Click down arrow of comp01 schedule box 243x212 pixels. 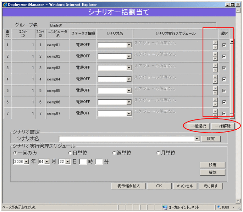click(215, 47)
